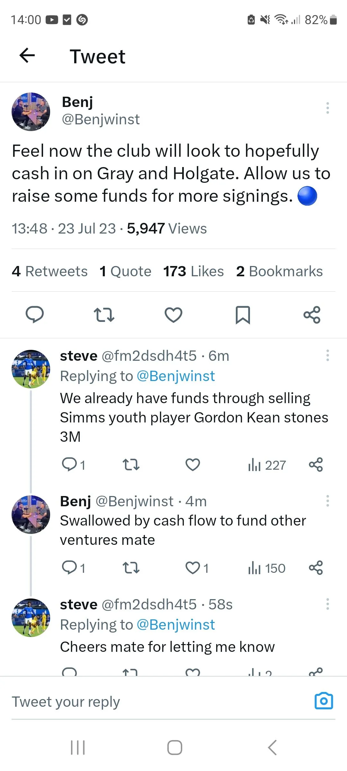This screenshot has width=347, height=771.
Task: Retweet Benj's main tweet
Action: [x=104, y=315]
